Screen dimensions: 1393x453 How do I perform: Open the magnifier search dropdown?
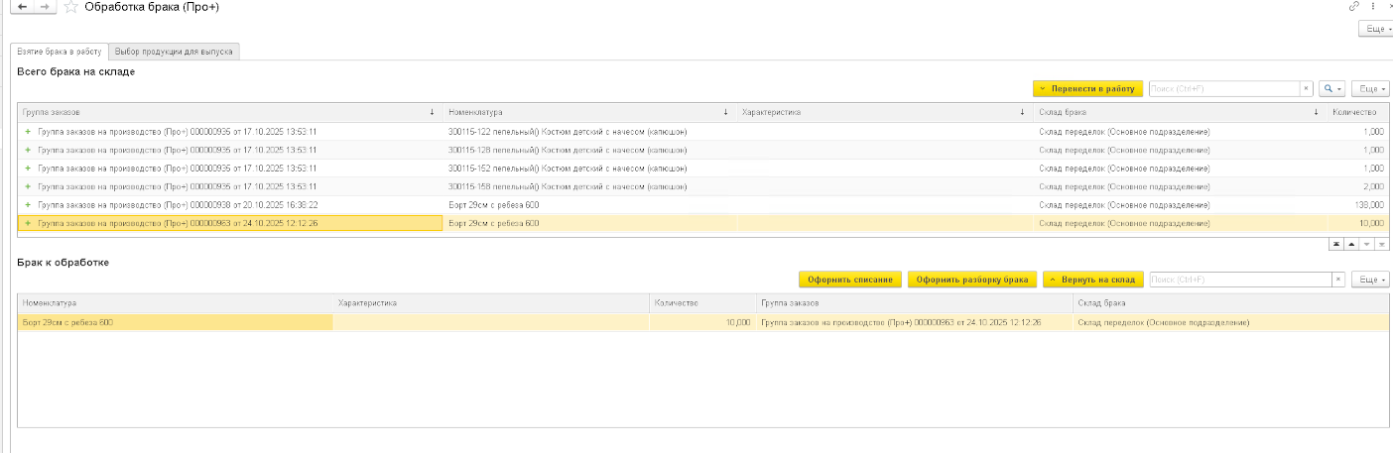(x=1331, y=89)
